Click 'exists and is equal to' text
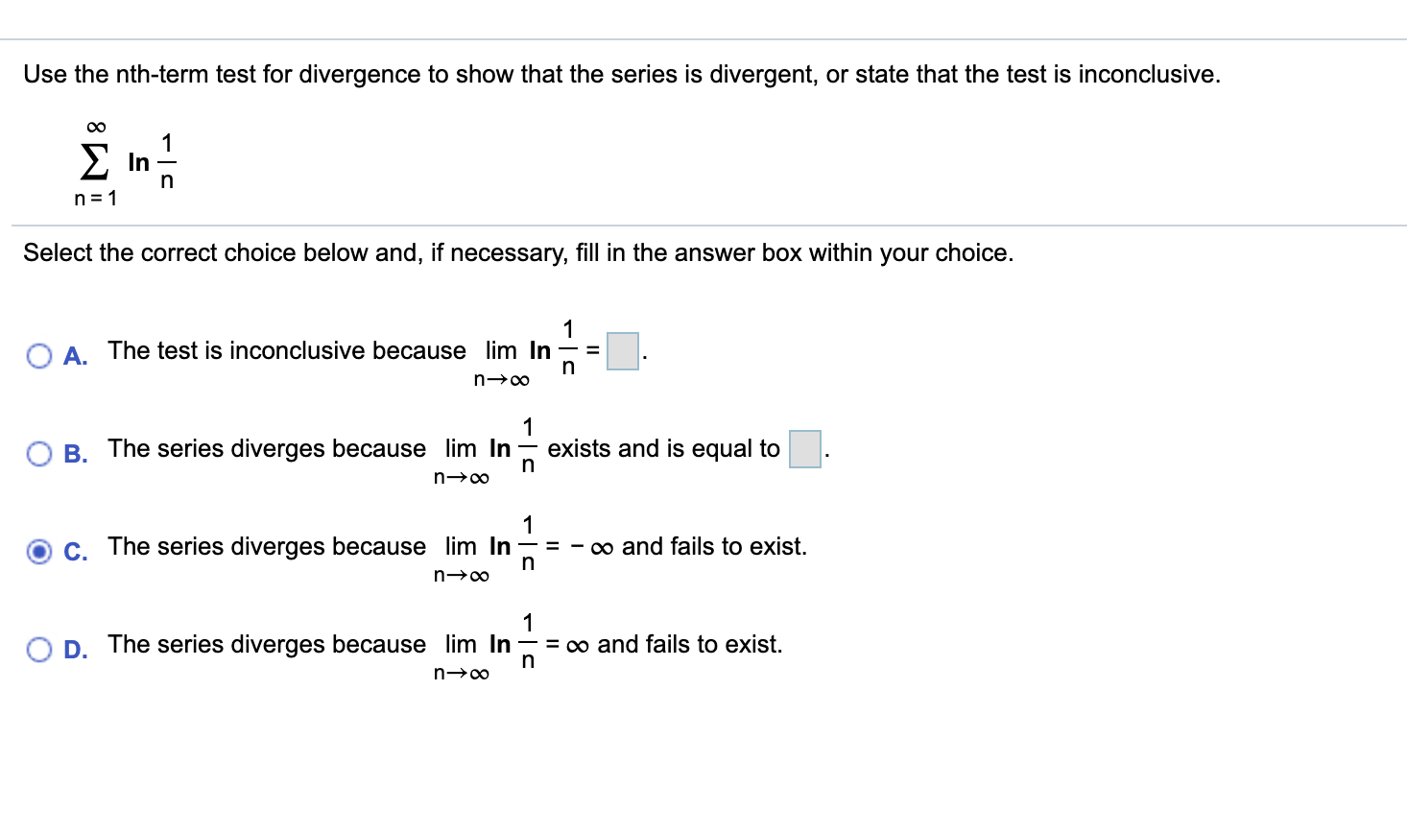The image size is (1407, 833). (x=663, y=448)
